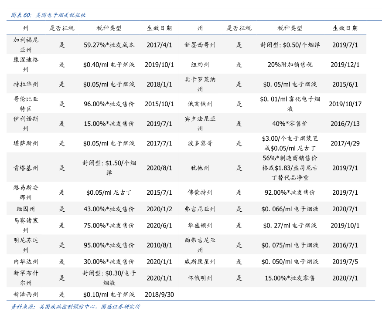This screenshot has width=382, height=318.
Task: Click the chart title 图表60：美国电子烟关税征收
Action: click(48, 15)
